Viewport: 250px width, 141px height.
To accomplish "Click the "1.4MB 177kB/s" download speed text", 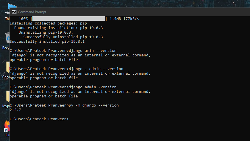I will point(124,19).
